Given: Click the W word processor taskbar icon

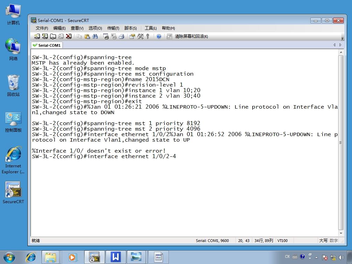Looking at the screenshot, I should tap(116, 257).
